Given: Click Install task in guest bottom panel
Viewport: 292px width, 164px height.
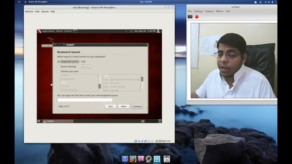Looking at the screenshot, I should (58, 121).
